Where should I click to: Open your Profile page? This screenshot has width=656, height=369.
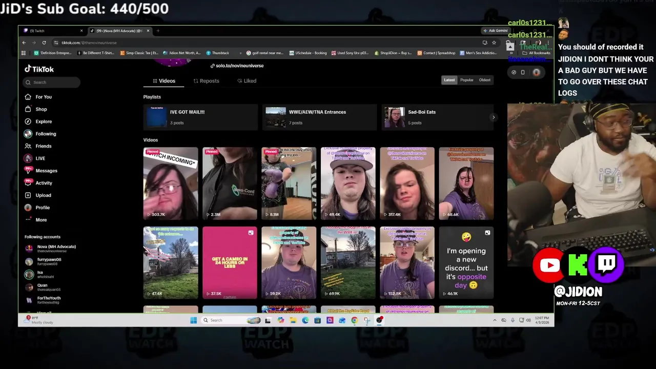tap(37, 208)
